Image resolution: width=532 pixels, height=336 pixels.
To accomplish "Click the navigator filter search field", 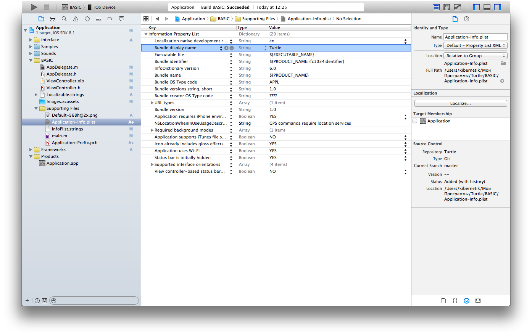I will [x=94, y=301].
